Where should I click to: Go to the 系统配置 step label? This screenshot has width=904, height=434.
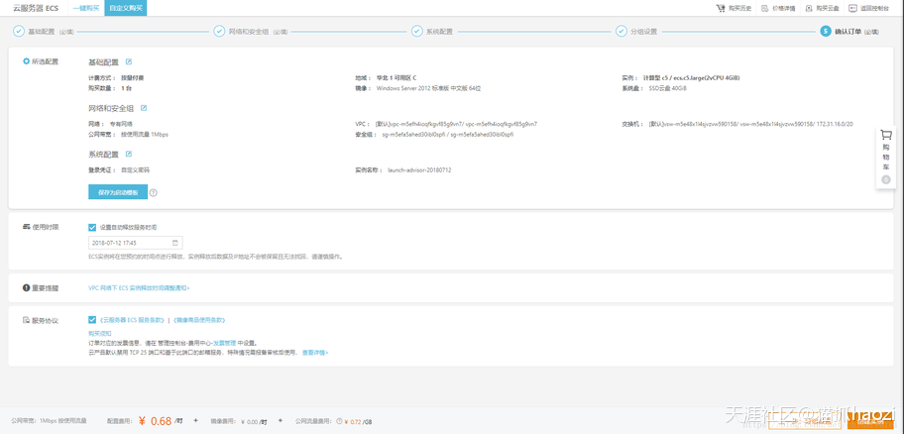[x=439, y=32]
